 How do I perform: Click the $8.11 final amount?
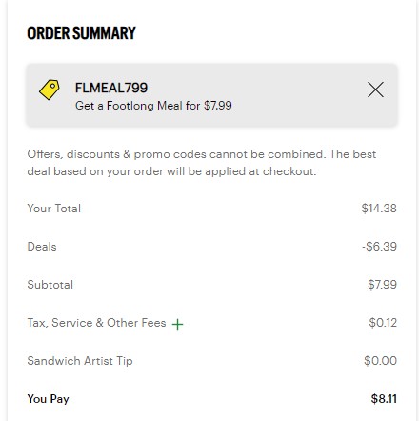(384, 399)
